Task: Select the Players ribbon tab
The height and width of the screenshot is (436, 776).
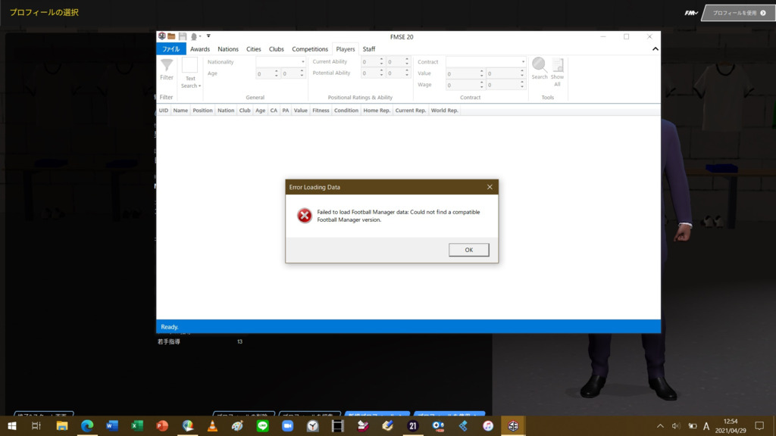Action: (346, 49)
